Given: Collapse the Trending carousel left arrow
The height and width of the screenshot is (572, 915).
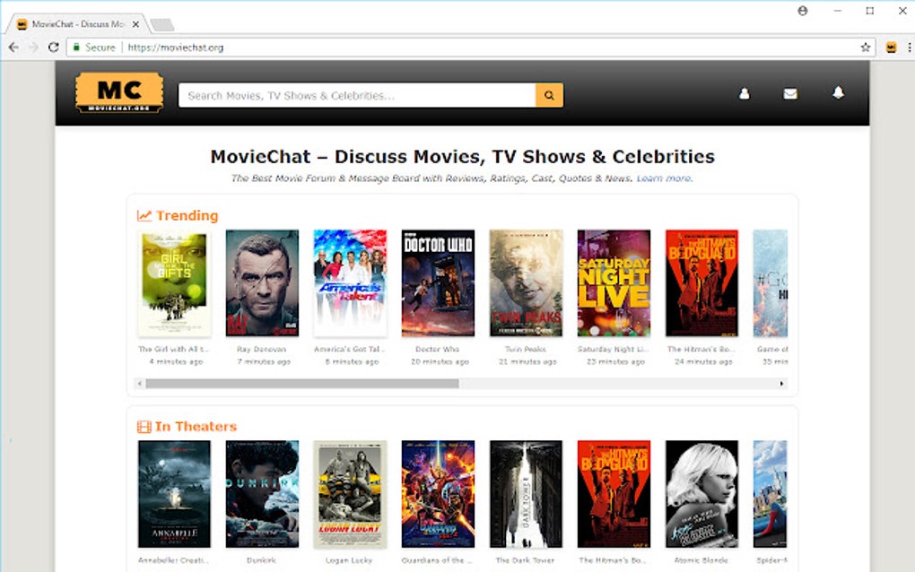Looking at the screenshot, I should coord(140,383).
